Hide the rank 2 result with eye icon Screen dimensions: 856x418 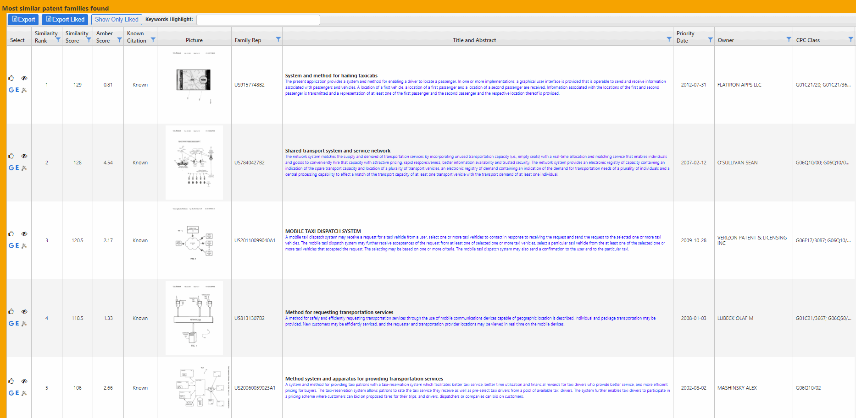pyautogui.click(x=24, y=156)
